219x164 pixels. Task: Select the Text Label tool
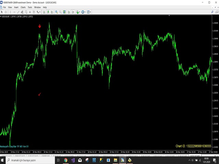click(34, 12)
